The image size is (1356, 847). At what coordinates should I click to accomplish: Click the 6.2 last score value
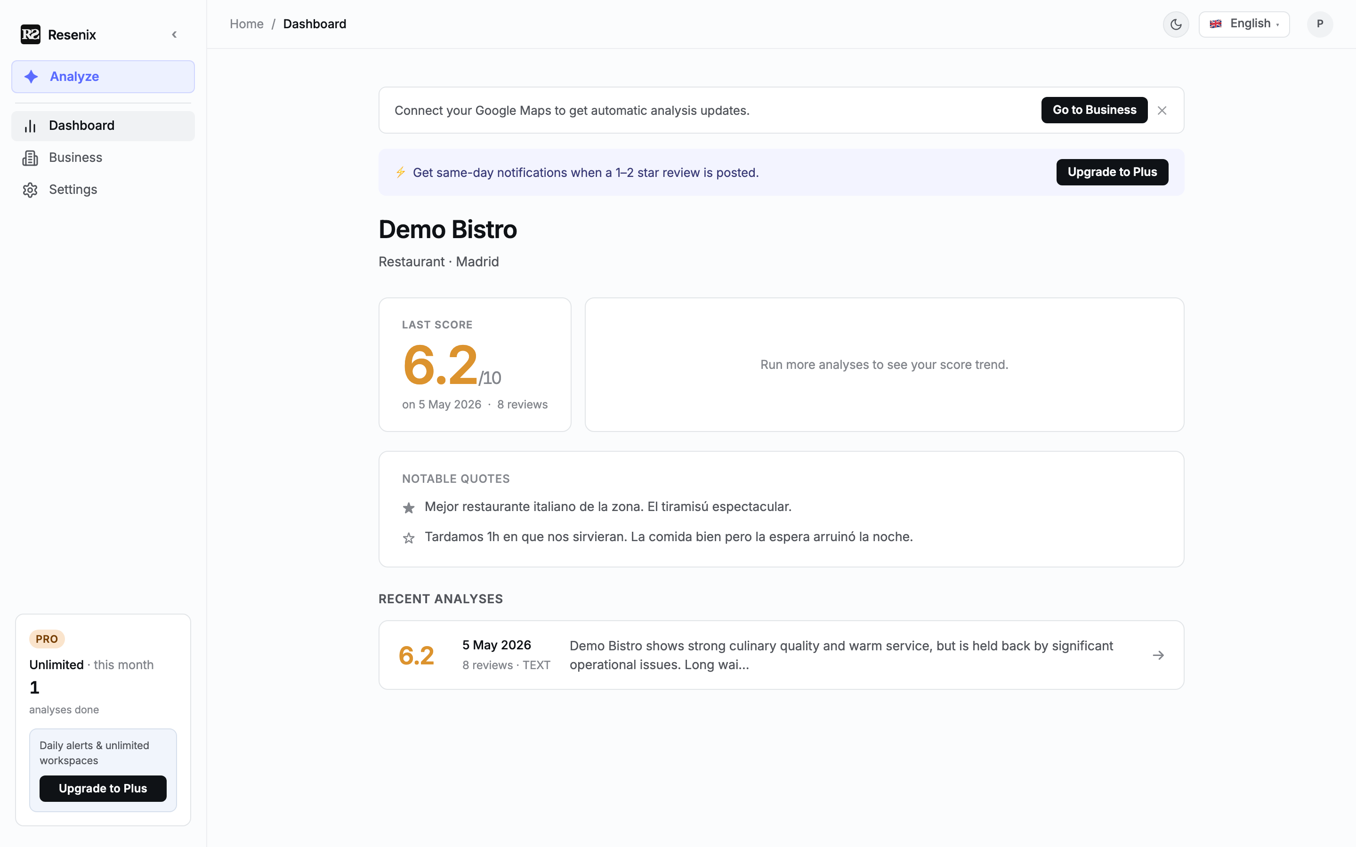coord(440,365)
